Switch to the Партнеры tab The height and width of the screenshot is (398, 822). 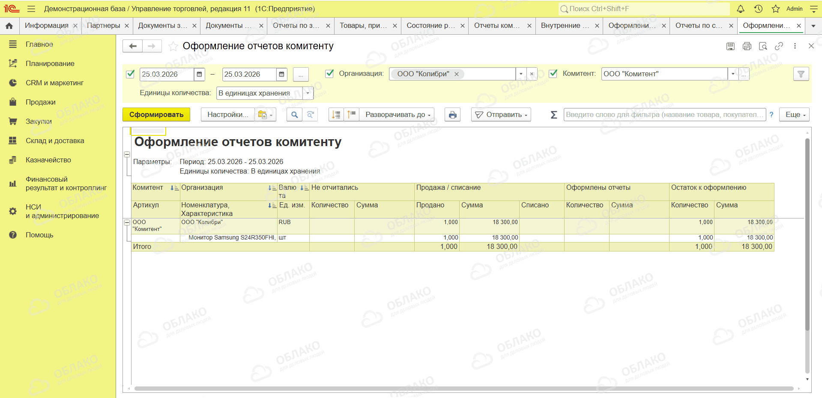click(x=103, y=26)
